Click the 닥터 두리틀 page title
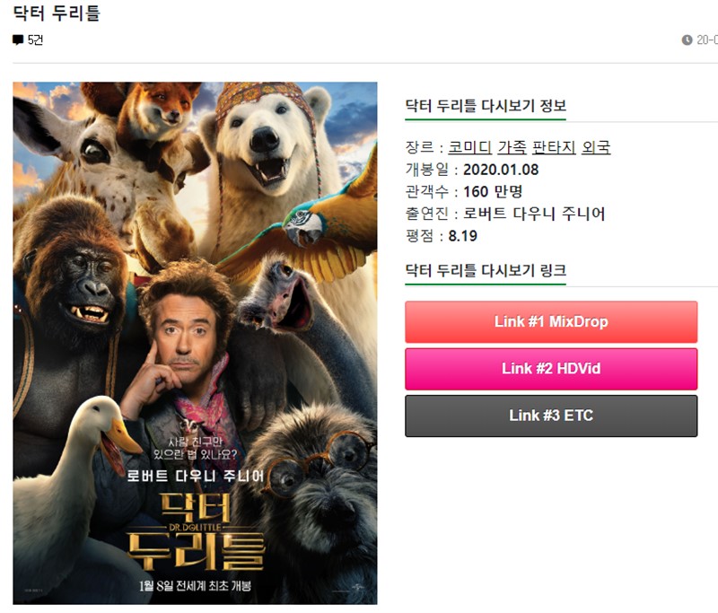 pyautogui.click(x=57, y=13)
